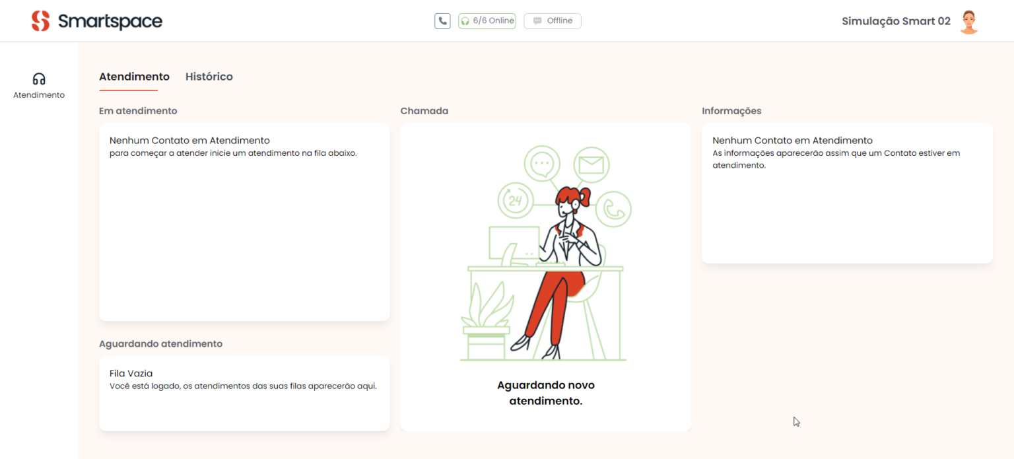Click the chat bubble icon on the Offline badge
Image resolution: width=1014 pixels, height=459 pixels.
(536, 20)
